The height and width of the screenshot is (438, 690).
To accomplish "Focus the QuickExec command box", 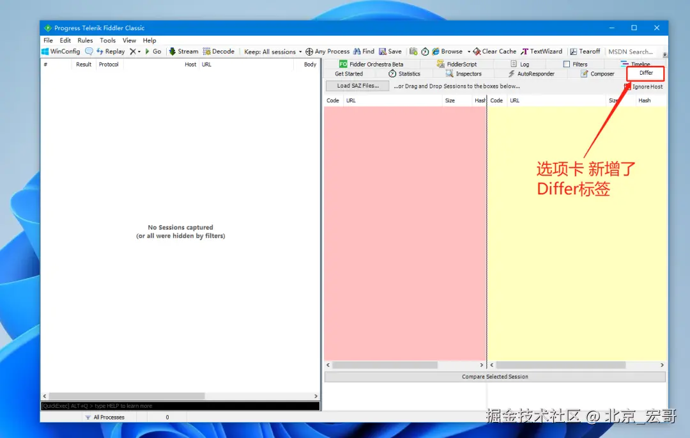I will [180, 406].
